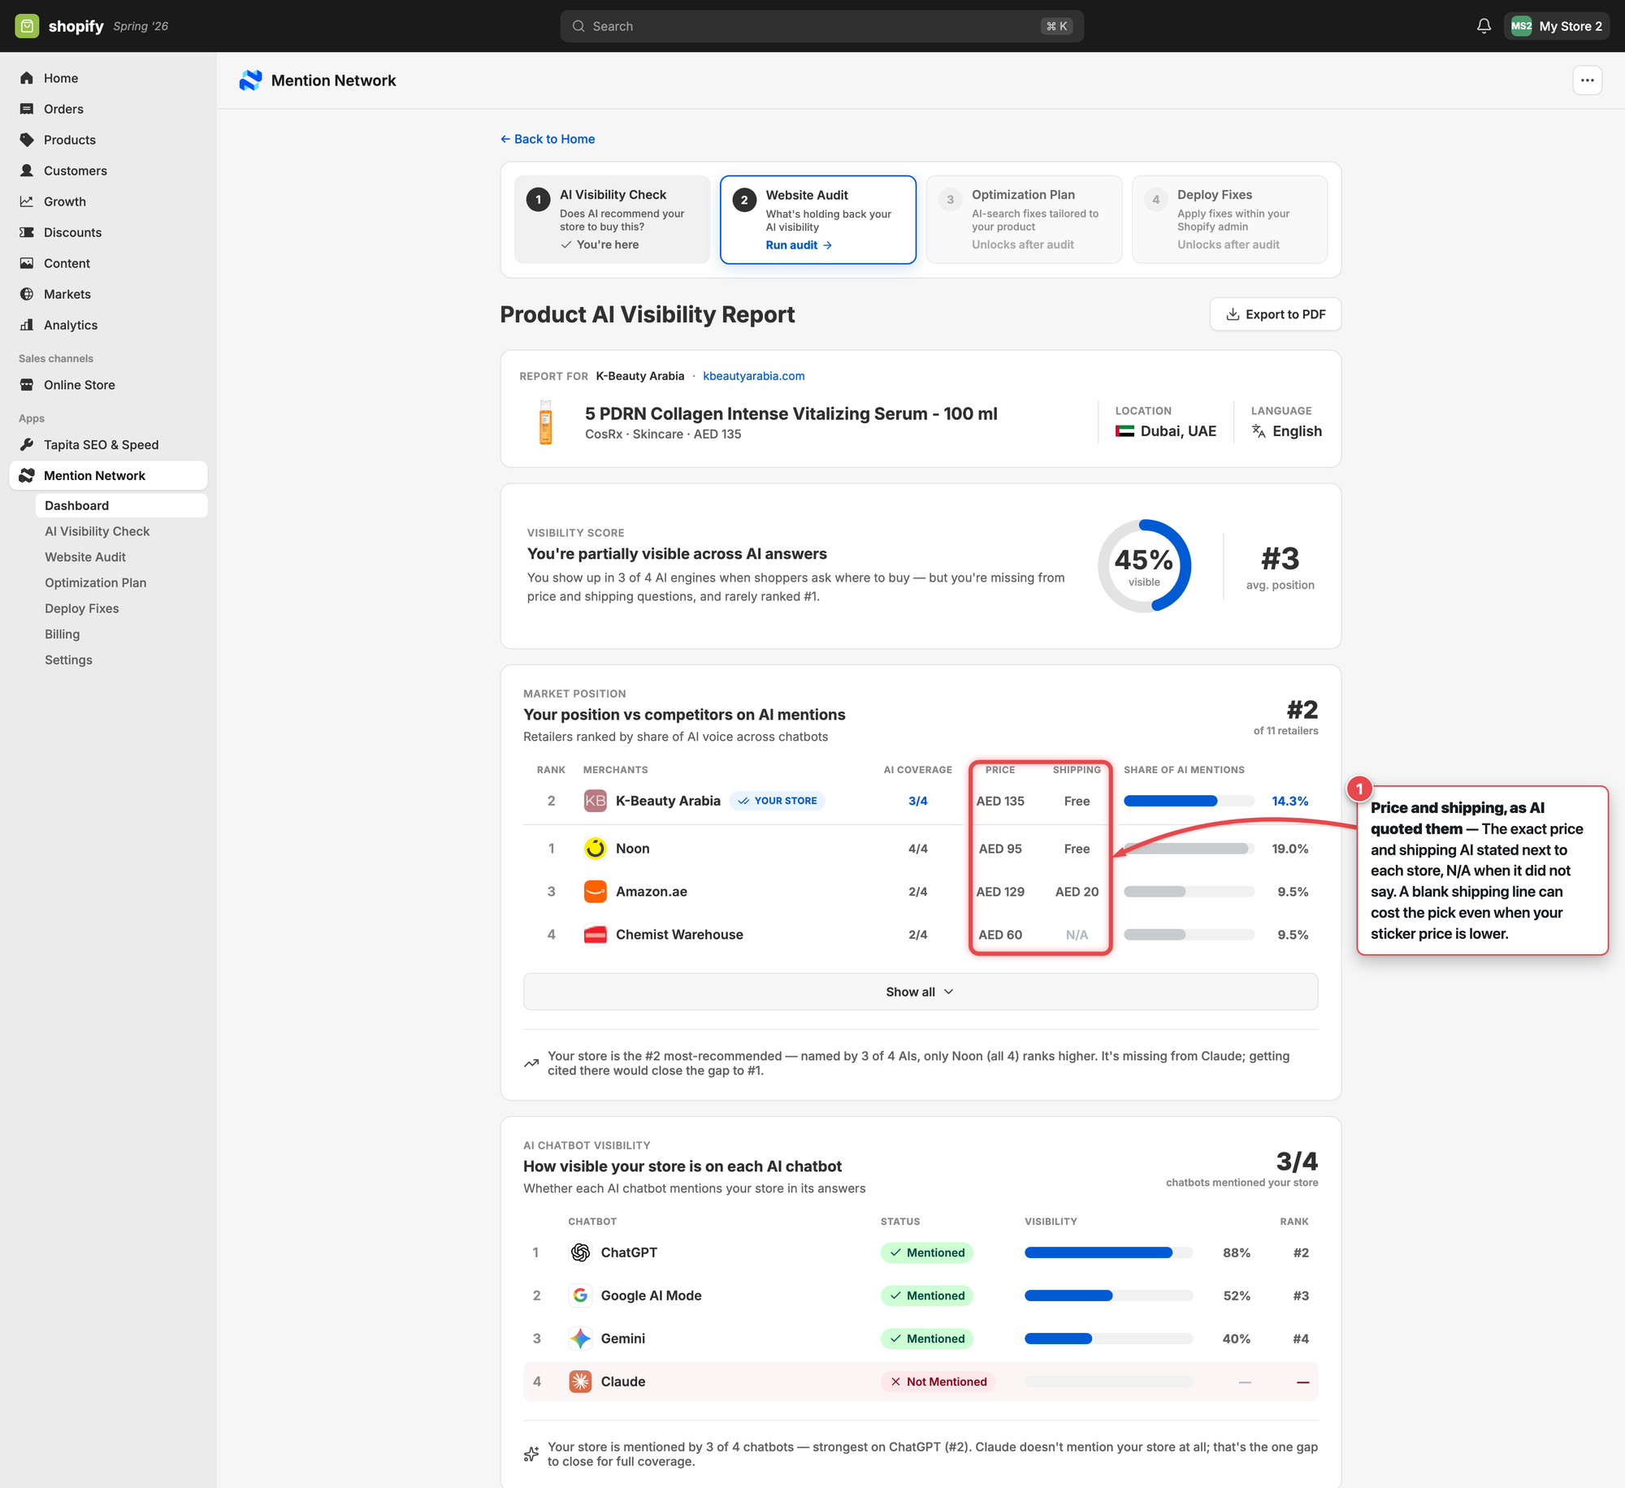The image size is (1625, 1488).
Task: Click the Search input field
Action: pos(821,26)
